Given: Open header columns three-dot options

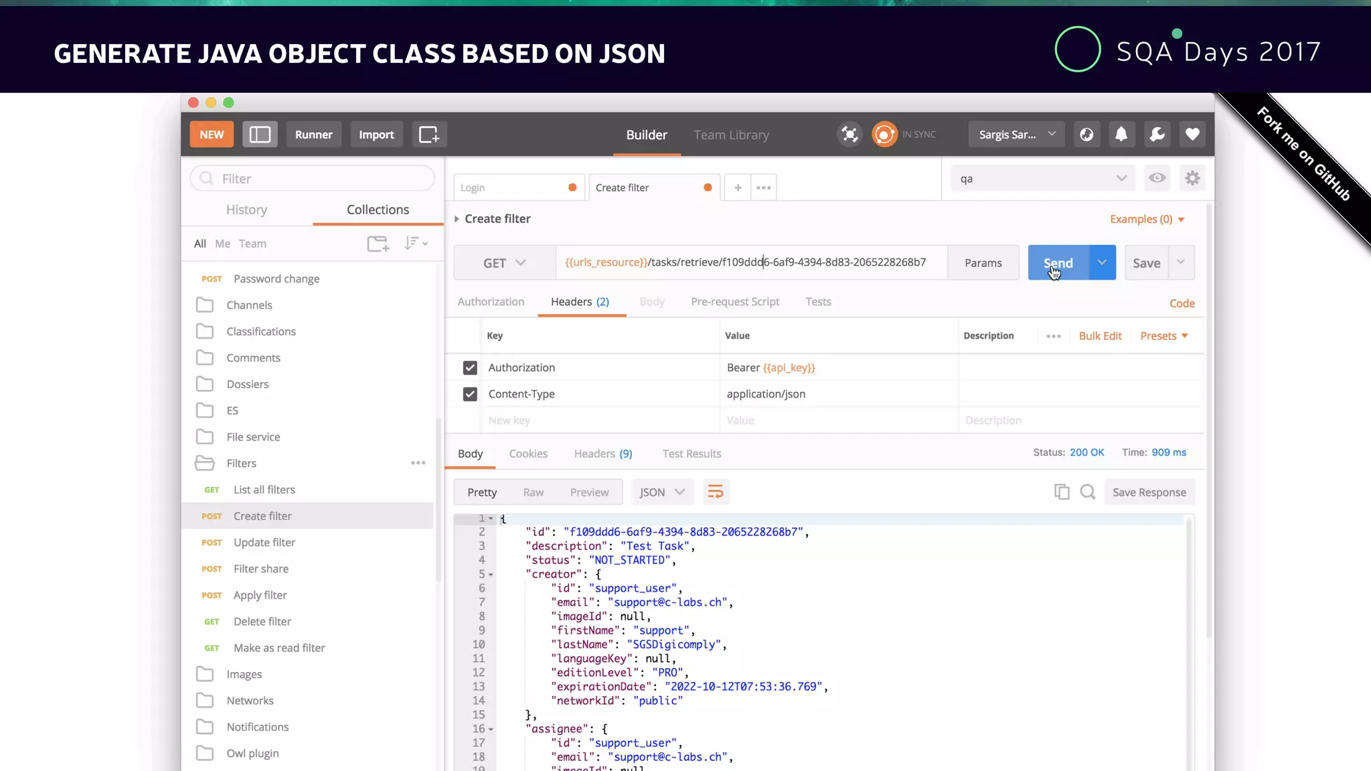Looking at the screenshot, I should (x=1054, y=336).
